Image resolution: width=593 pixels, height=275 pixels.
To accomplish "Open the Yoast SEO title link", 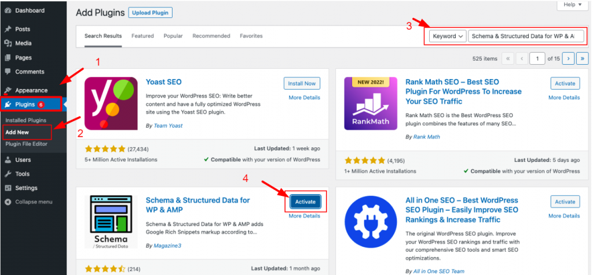I will coord(163,82).
